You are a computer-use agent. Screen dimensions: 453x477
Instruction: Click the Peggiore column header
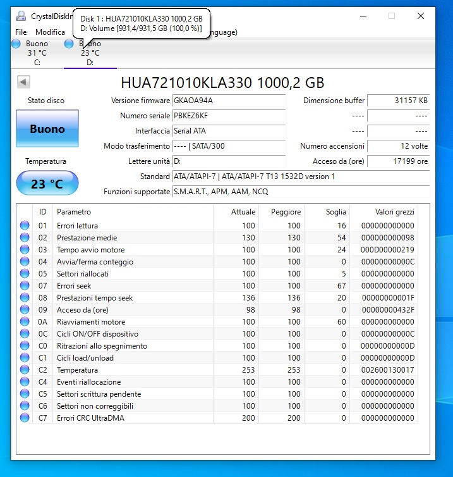pos(282,212)
